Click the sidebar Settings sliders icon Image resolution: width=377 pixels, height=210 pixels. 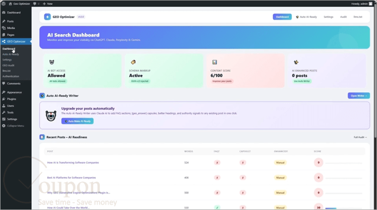pyautogui.click(x=4, y=119)
